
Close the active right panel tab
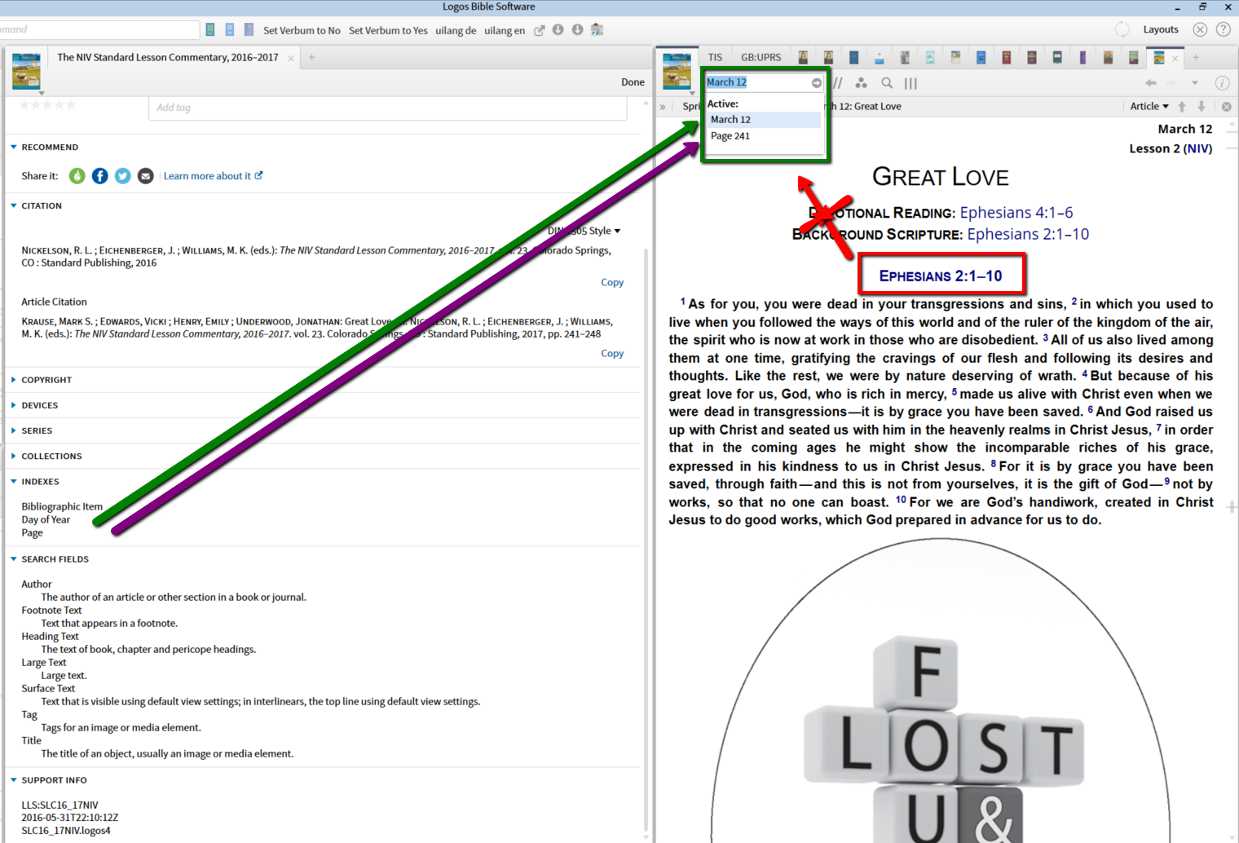(1175, 59)
